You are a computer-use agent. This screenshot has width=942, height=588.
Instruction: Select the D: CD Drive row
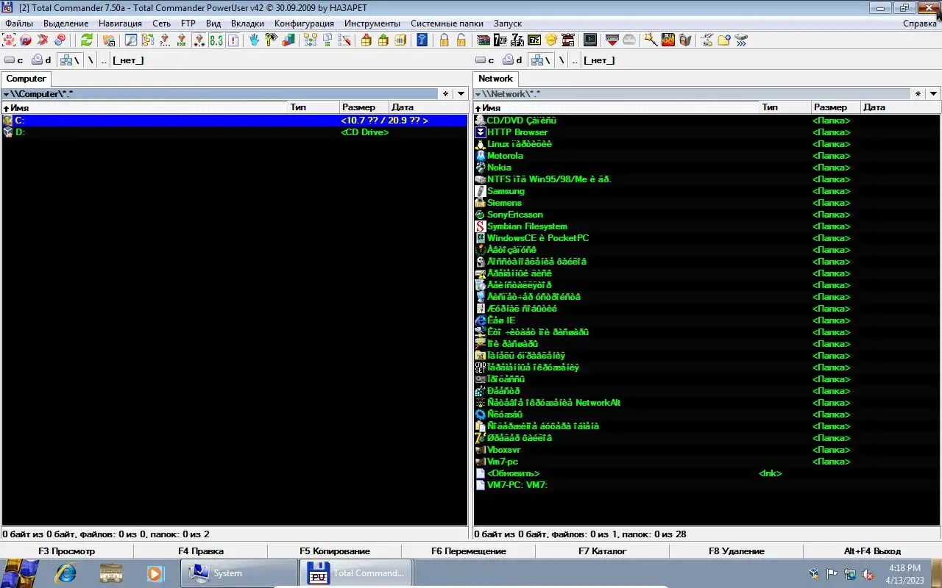[x=234, y=132]
